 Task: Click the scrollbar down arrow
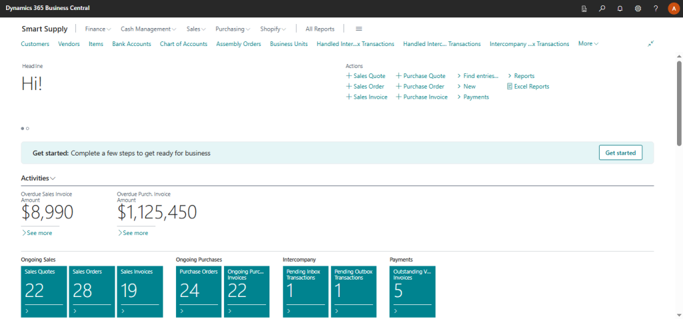[679, 314]
